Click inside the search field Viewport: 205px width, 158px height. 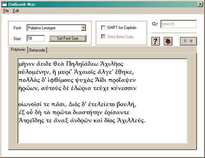click(179, 24)
